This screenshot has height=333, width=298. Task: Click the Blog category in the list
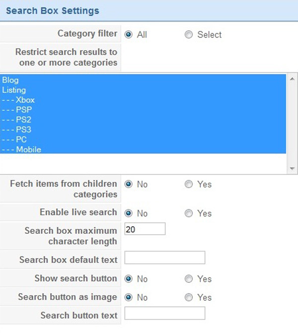(x=10, y=80)
